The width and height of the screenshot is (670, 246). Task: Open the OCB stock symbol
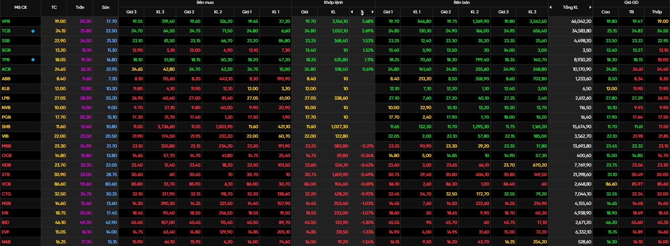coord(6,156)
